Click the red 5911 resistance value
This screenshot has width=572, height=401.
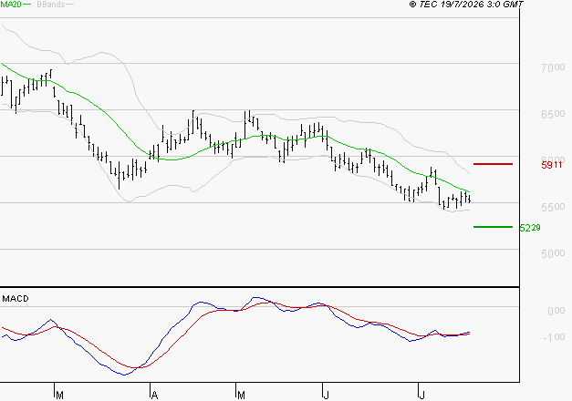point(552,165)
